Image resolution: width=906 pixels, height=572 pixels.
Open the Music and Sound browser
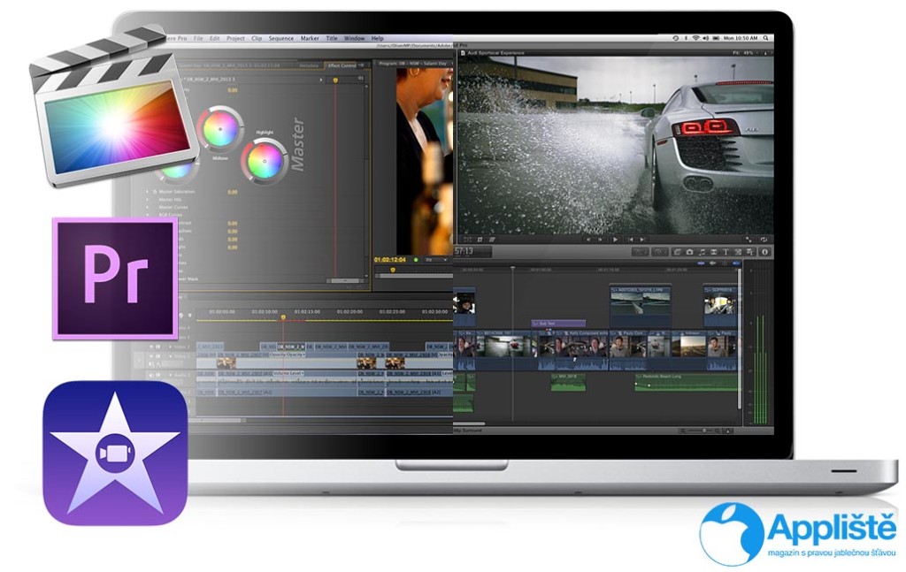coord(702,252)
